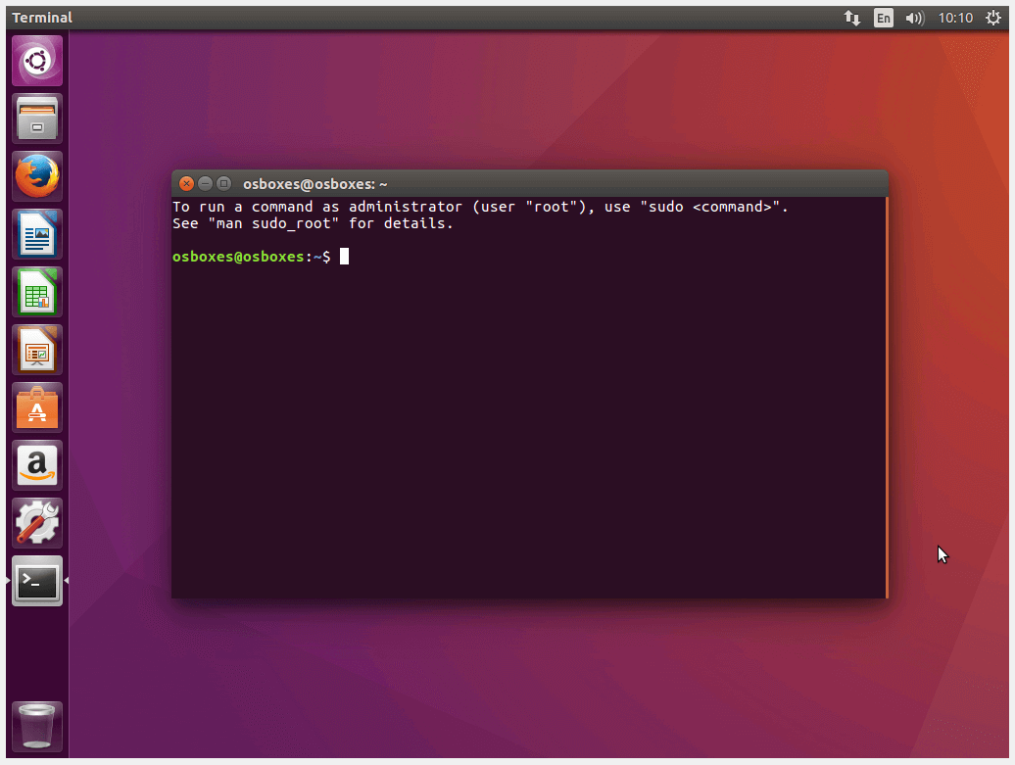This screenshot has height=765, width=1015.
Task: Click the Amazon launcher icon
Action: [x=37, y=466]
